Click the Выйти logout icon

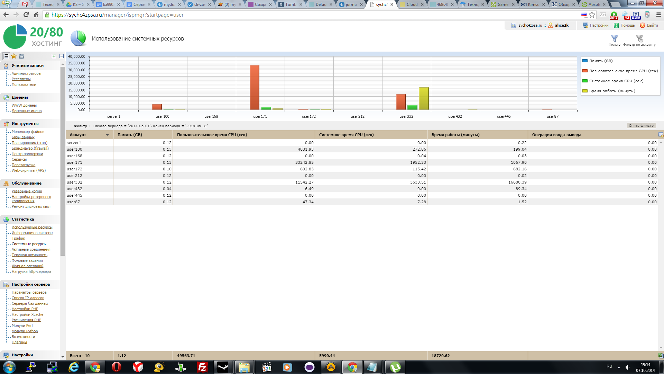pos(642,25)
